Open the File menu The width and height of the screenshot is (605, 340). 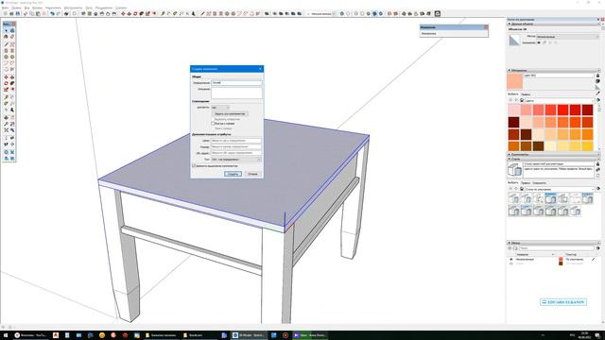point(5,8)
